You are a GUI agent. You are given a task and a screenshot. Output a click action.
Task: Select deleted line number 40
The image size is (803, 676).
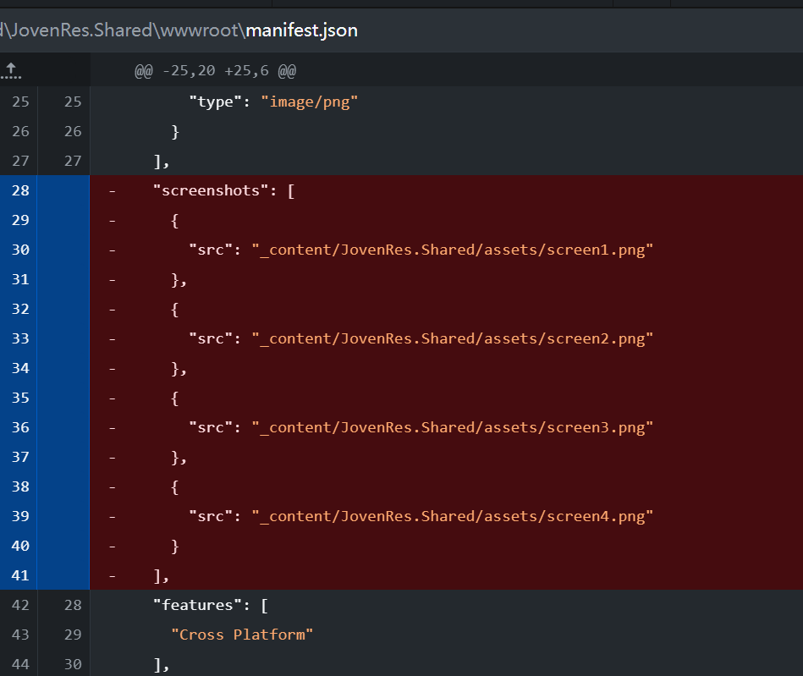click(x=20, y=546)
